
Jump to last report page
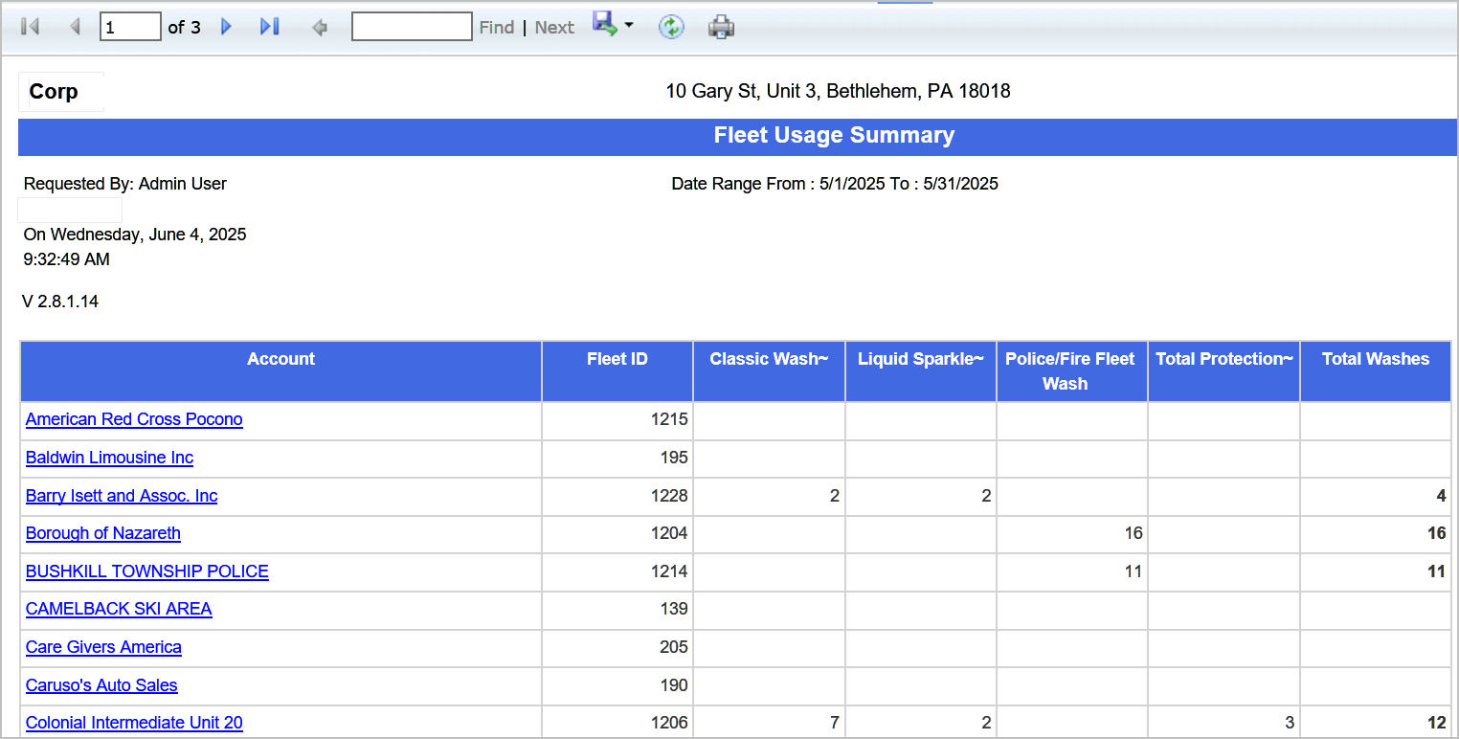pyautogui.click(x=270, y=27)
